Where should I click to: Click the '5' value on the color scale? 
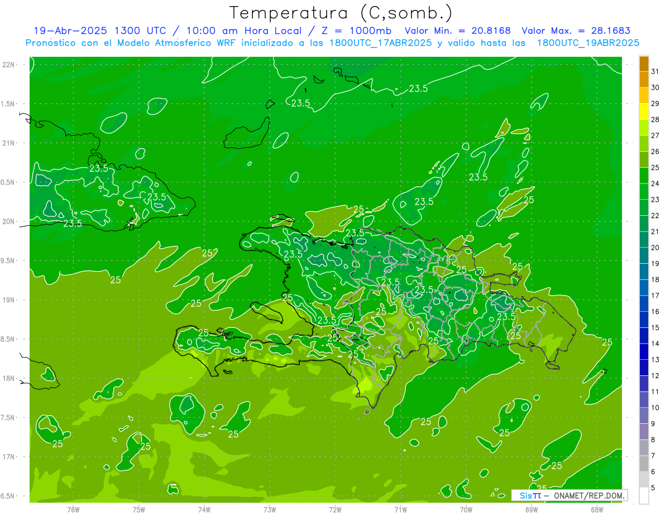pos(653,487)
